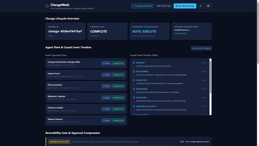
Task: Select the AWAITING_AUTHORITY timeline node circle
Action: point(134,106)
